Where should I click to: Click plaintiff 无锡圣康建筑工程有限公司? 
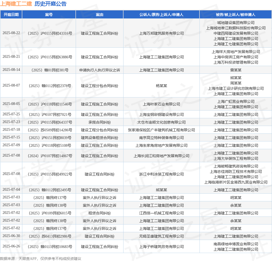(161, 236)
